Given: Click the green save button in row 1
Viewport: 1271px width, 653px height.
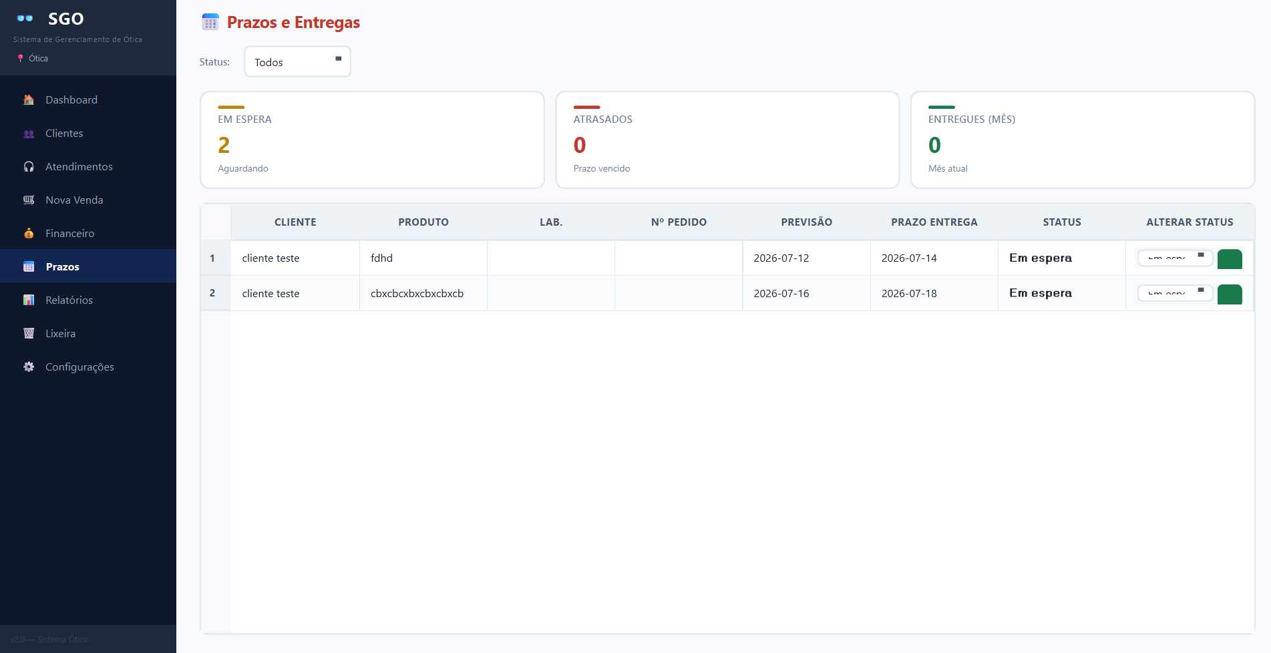Looking at the screenshot, I should (x=1230, y=259).
